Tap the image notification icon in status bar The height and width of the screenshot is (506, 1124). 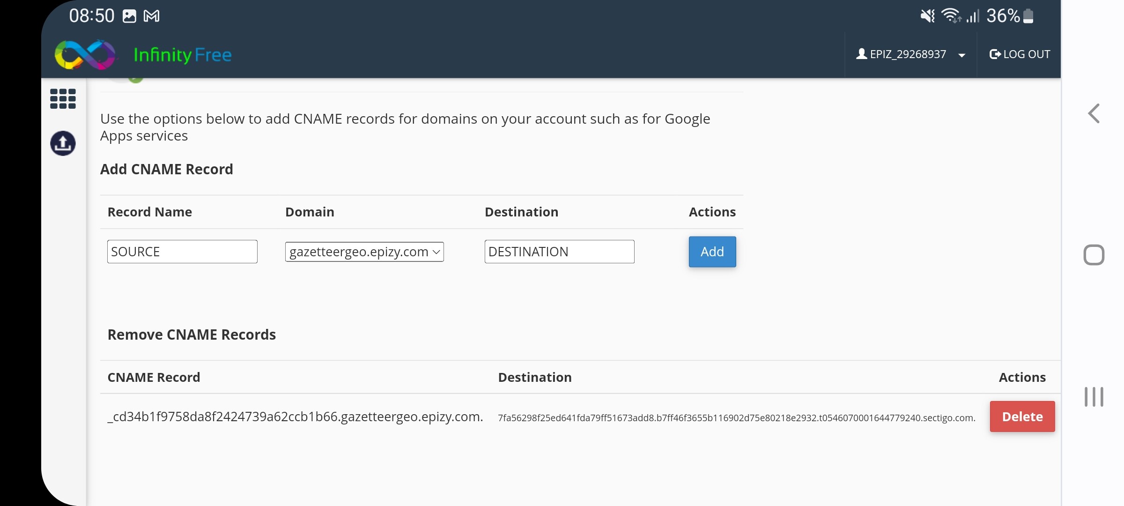pyautogui.click(x=129, y=16)
